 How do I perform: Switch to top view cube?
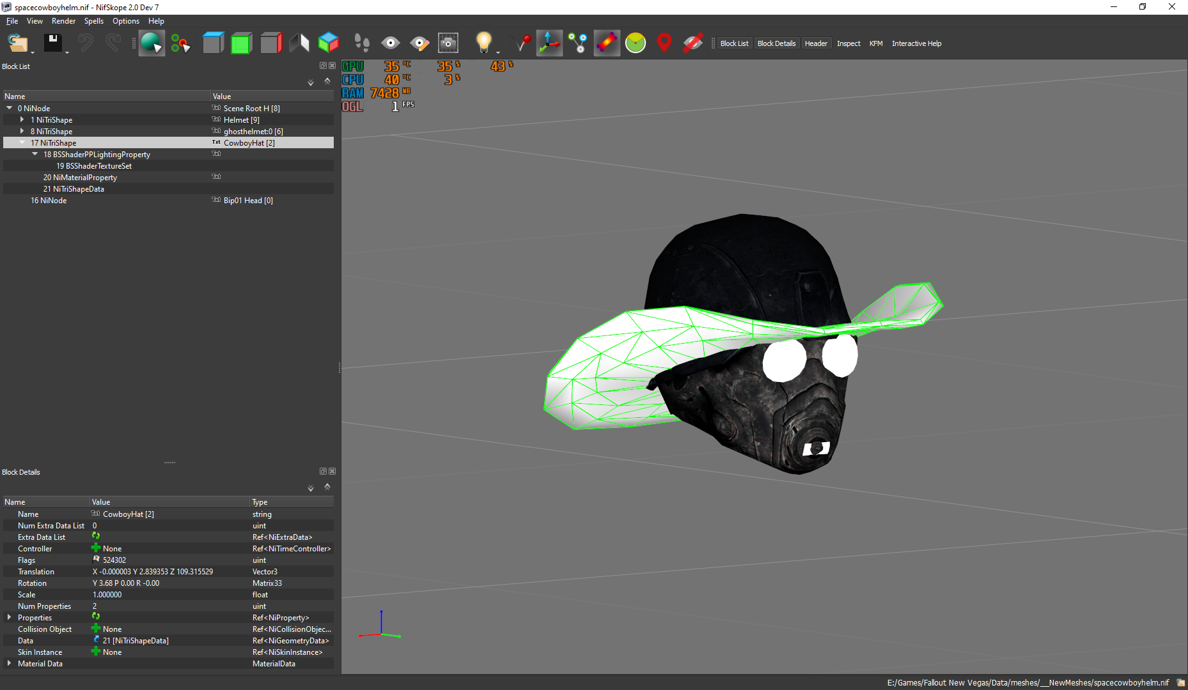(x=213, y=43)
